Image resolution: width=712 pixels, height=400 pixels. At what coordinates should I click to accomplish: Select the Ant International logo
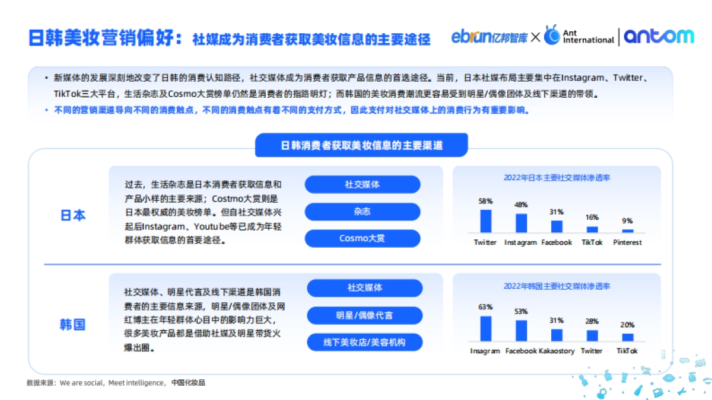[578, 36]
